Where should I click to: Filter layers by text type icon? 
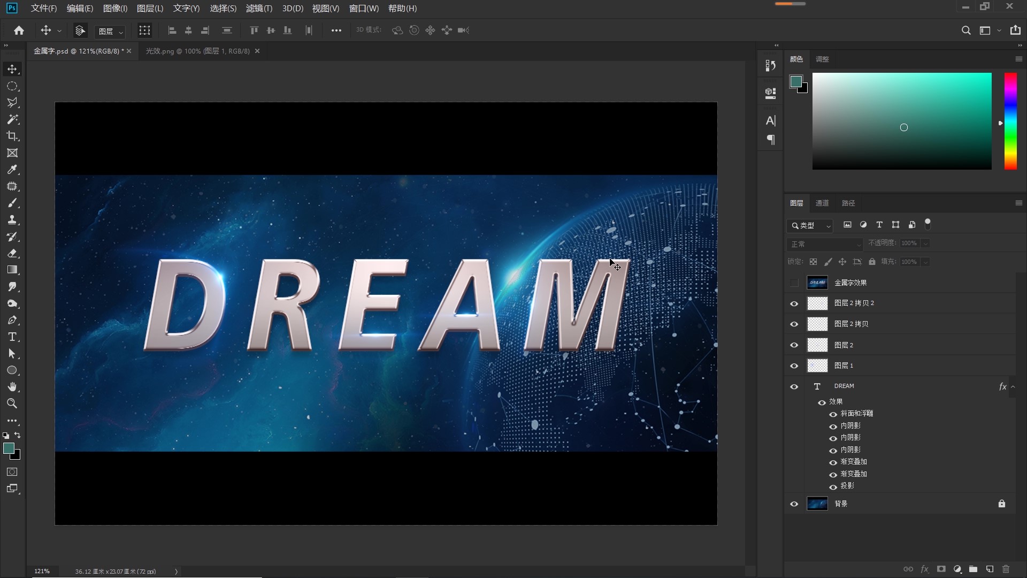pyautogui.click(x=879, y=225)
